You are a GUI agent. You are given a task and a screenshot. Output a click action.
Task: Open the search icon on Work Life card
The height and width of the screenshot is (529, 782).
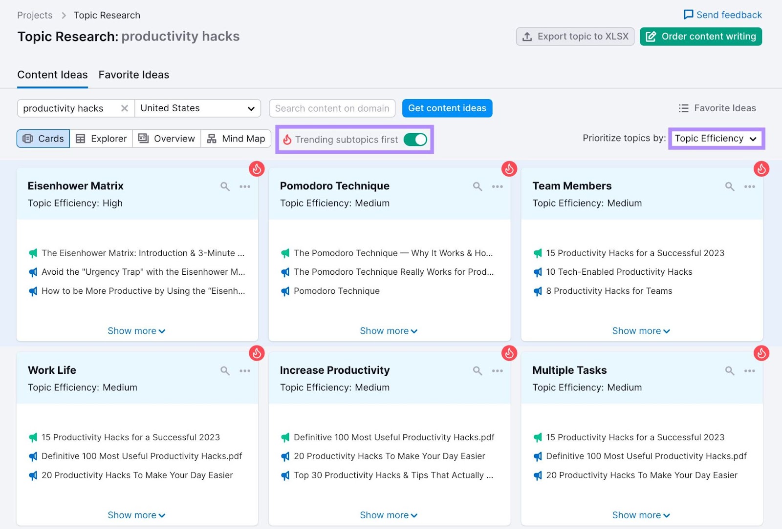tap(225, 371)
